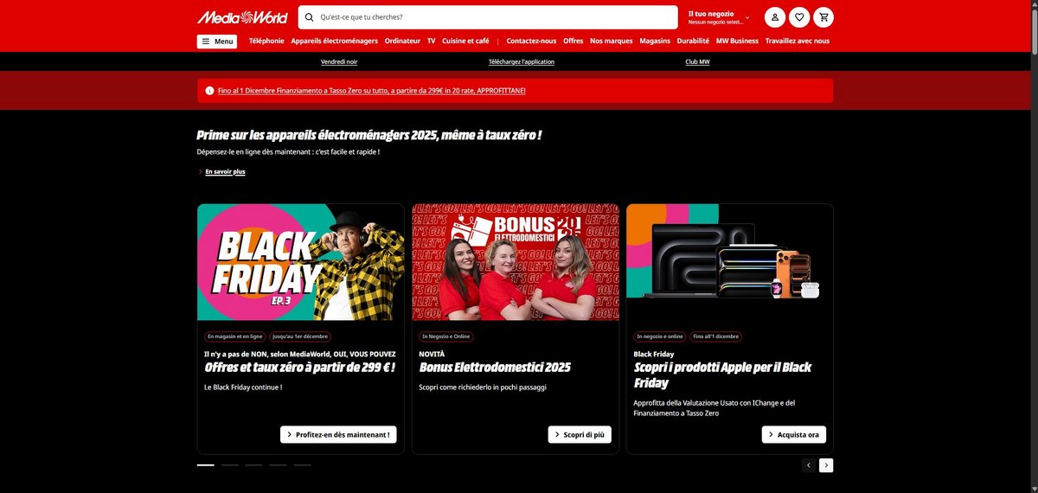
Task: Click the En savoir plus link
Action: click(x=225, y=172)
